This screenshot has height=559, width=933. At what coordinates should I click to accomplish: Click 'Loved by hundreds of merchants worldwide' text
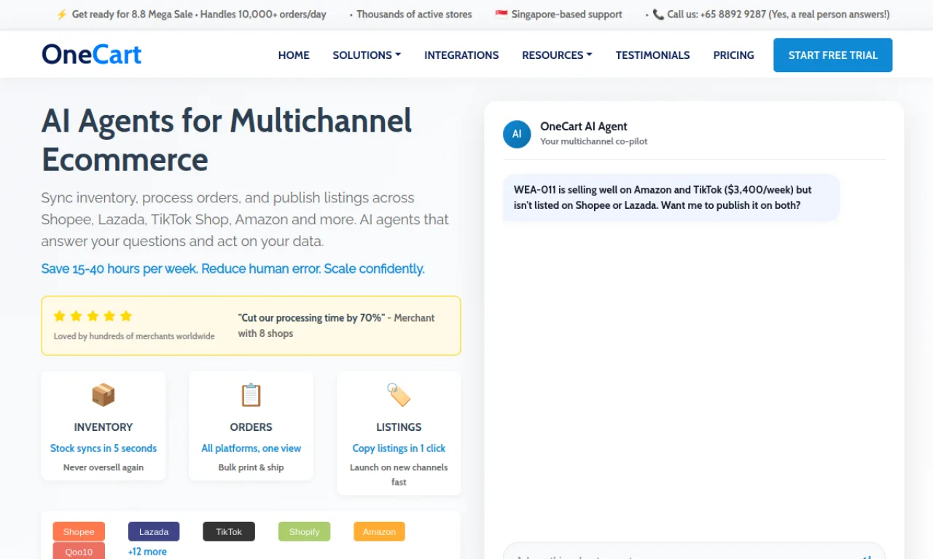134,336
